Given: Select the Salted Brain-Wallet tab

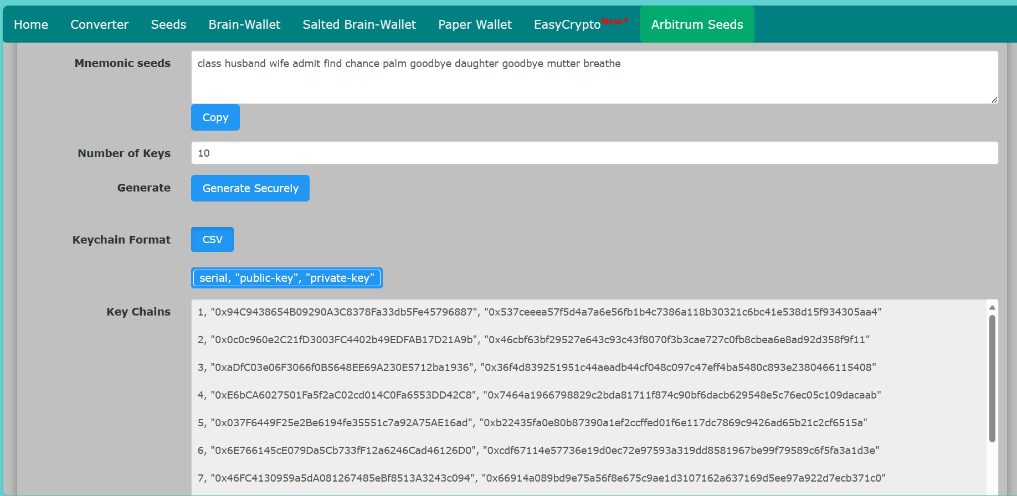Looking at the screenshot, I should click(x=359, y=24).
